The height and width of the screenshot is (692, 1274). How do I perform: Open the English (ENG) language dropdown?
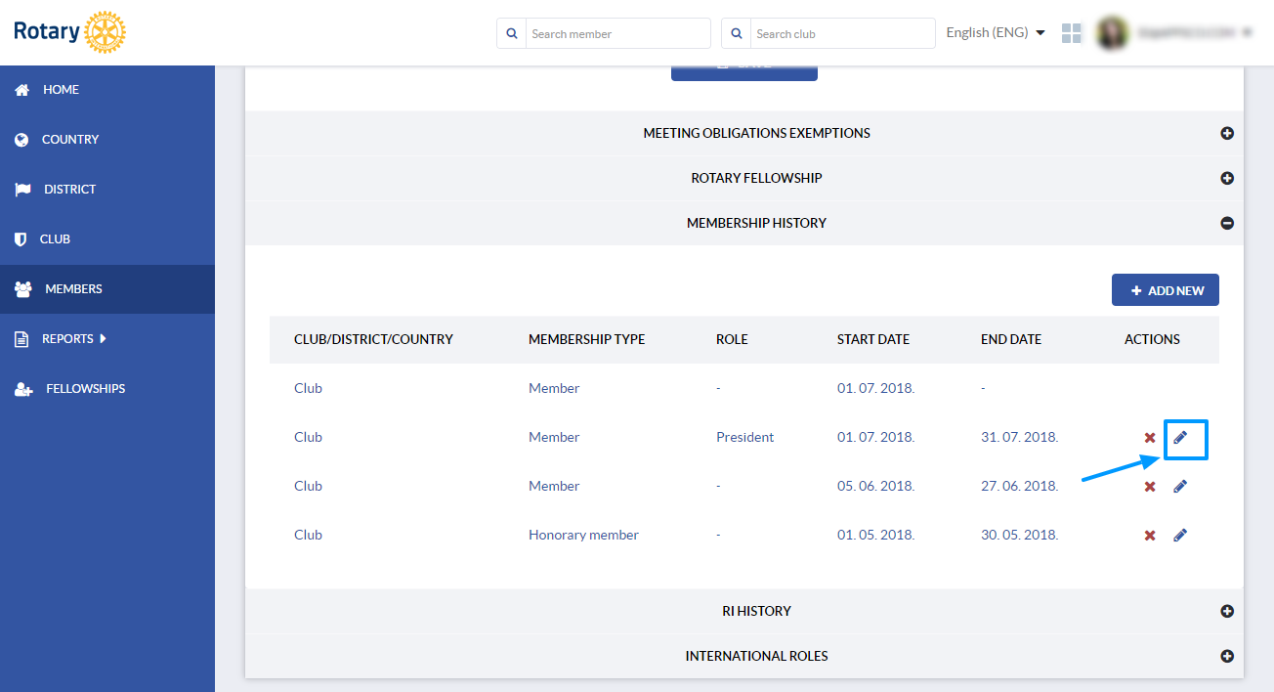tap(996, 32)
